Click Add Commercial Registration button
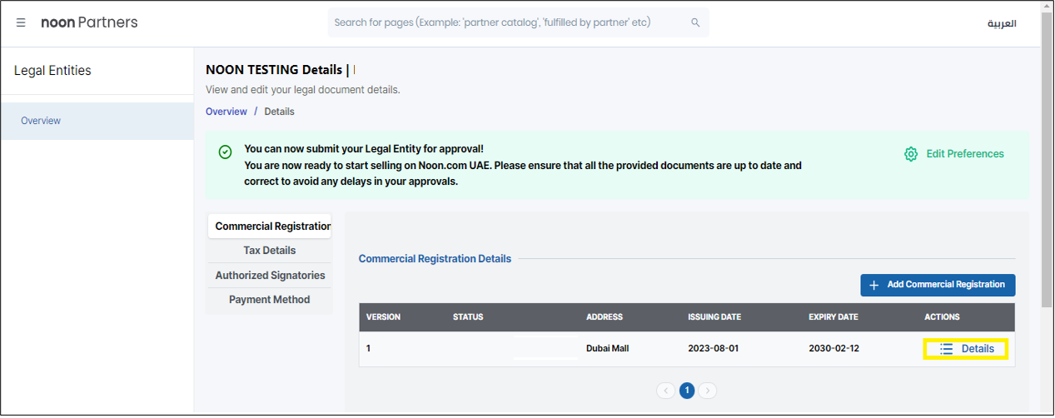The width and height of the screenshot is (1055, 418). 938,285
